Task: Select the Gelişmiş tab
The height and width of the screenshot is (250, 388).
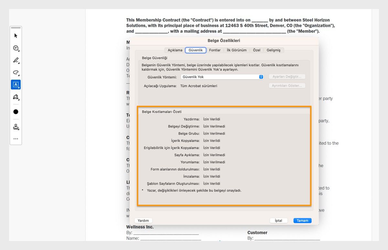Action: [x=273, y=50]
